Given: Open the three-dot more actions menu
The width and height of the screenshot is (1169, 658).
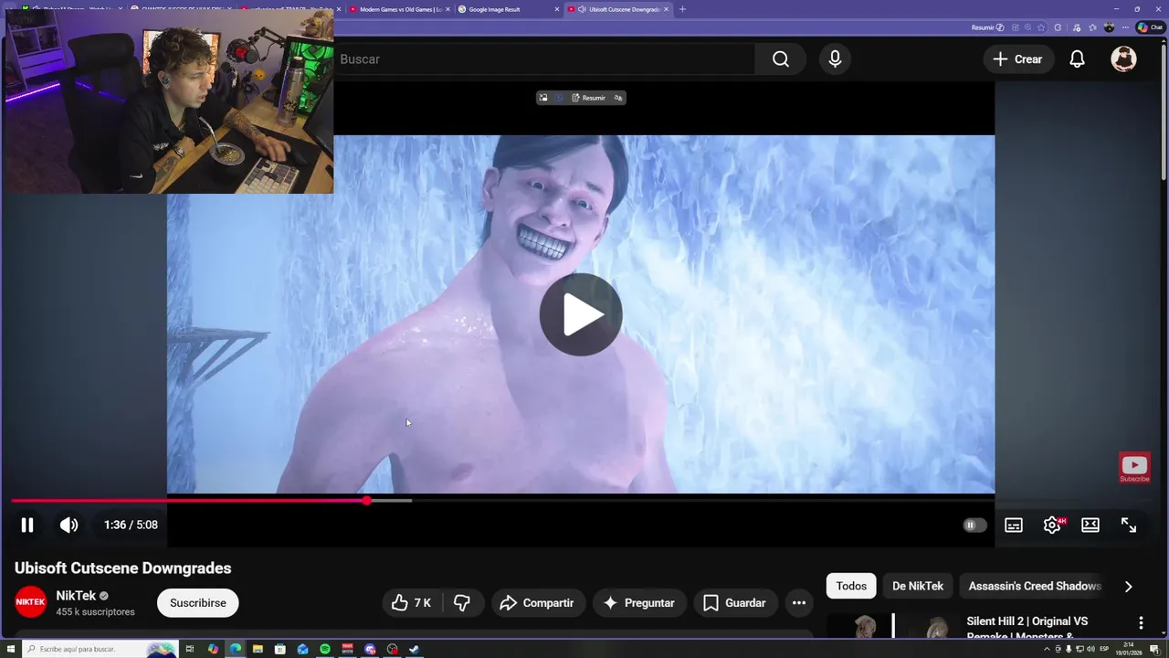Looking at the screenshot, I should click(x=799, y=603).
